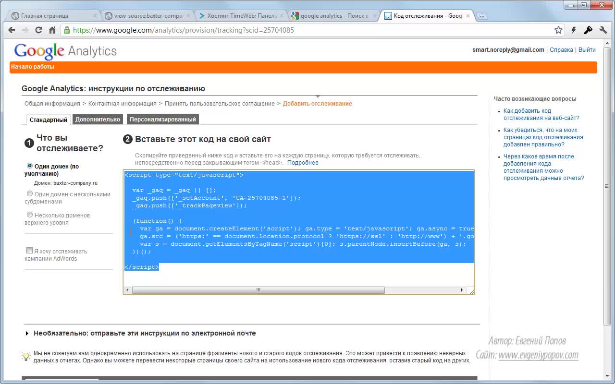
Task: Close the google analytics search tab
Action: click(x=374, y=16)
